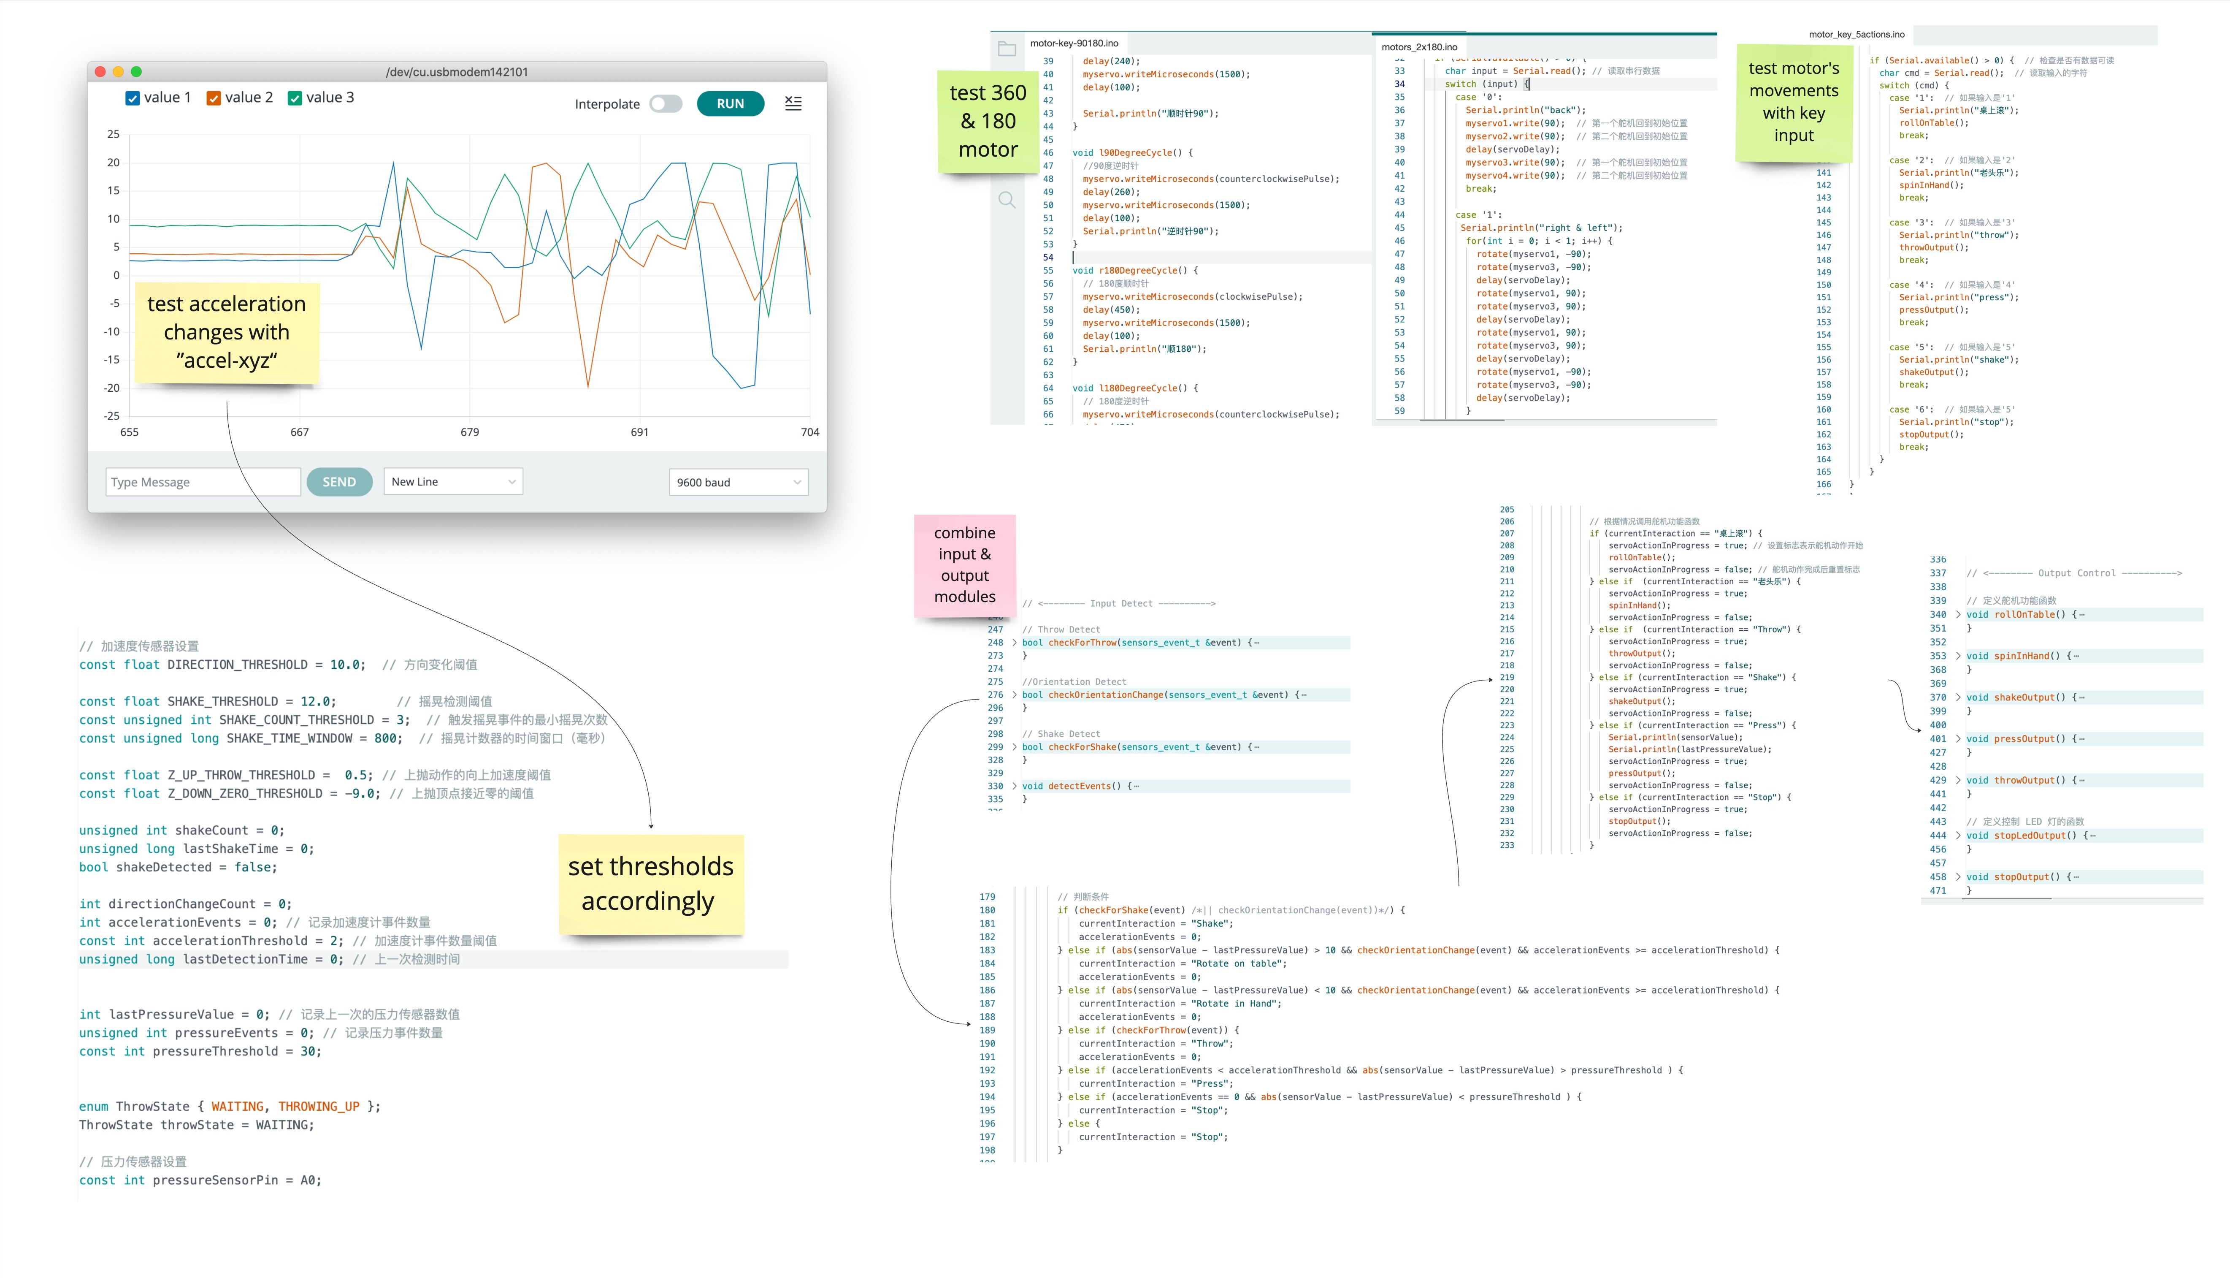The image size is (2230, 1278).
Task: Open the sketchbook folder icon in Arduino sidebar
Action: click(x=1007, y=49)
